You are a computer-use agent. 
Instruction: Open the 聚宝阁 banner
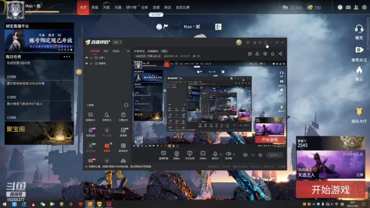(39, 133)
